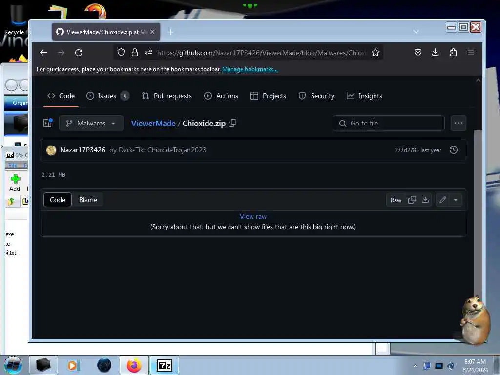Image resolution: width=500 pixels, height=375 pixels.
Task: Open Firefox from the taskbar
Action: tap(134, 365)
